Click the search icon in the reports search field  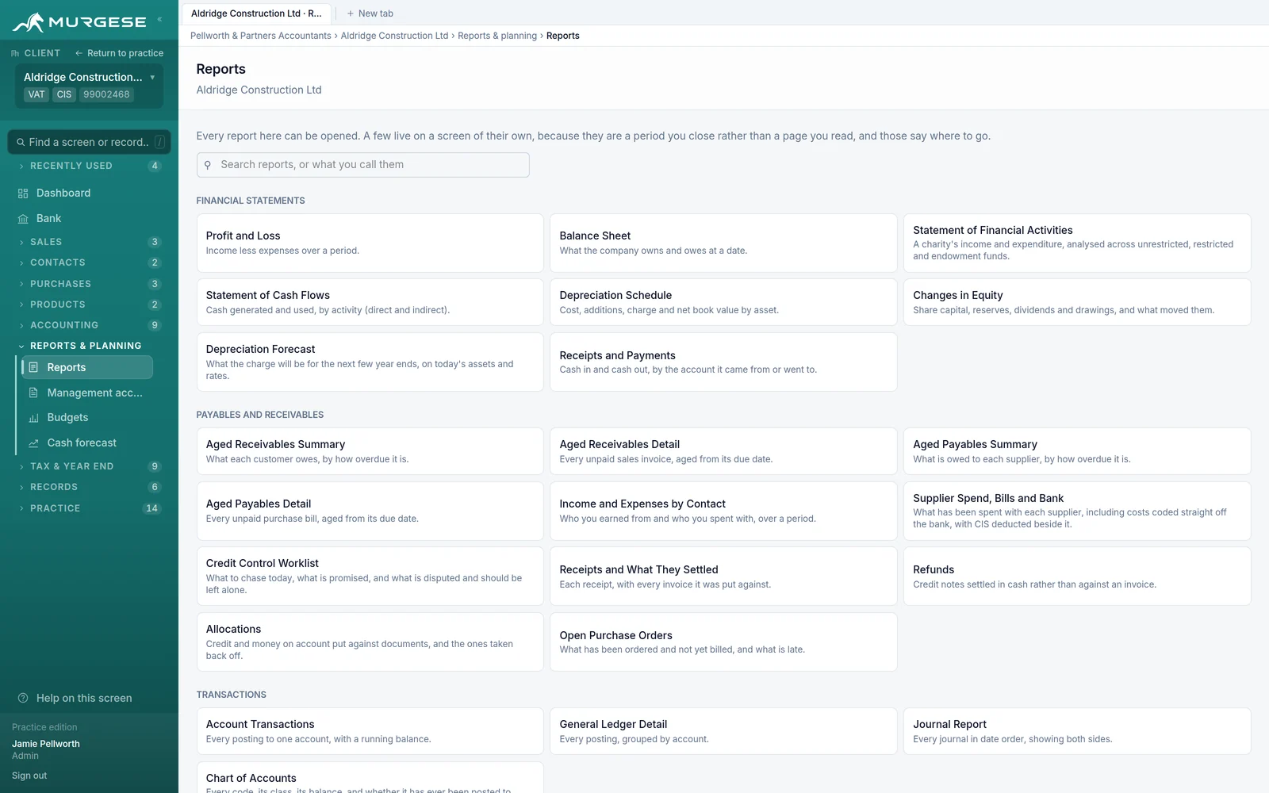point(208,165)
